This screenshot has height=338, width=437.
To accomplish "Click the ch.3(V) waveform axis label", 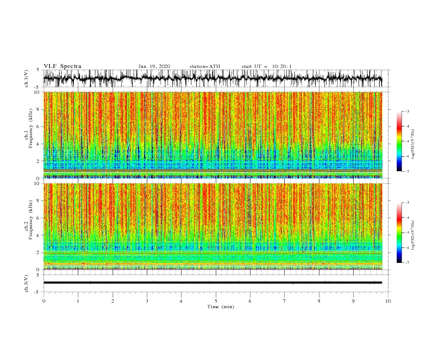I will 26,283.
